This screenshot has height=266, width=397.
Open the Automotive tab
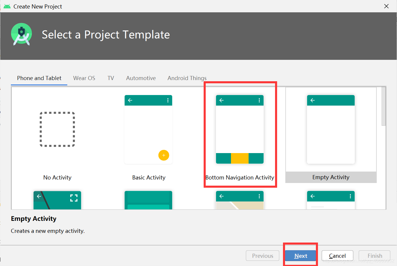point(141,78)
